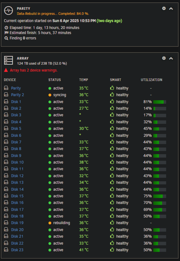Open the Parity 2 device link
This screenshot has height=261, width=180.
17,95
